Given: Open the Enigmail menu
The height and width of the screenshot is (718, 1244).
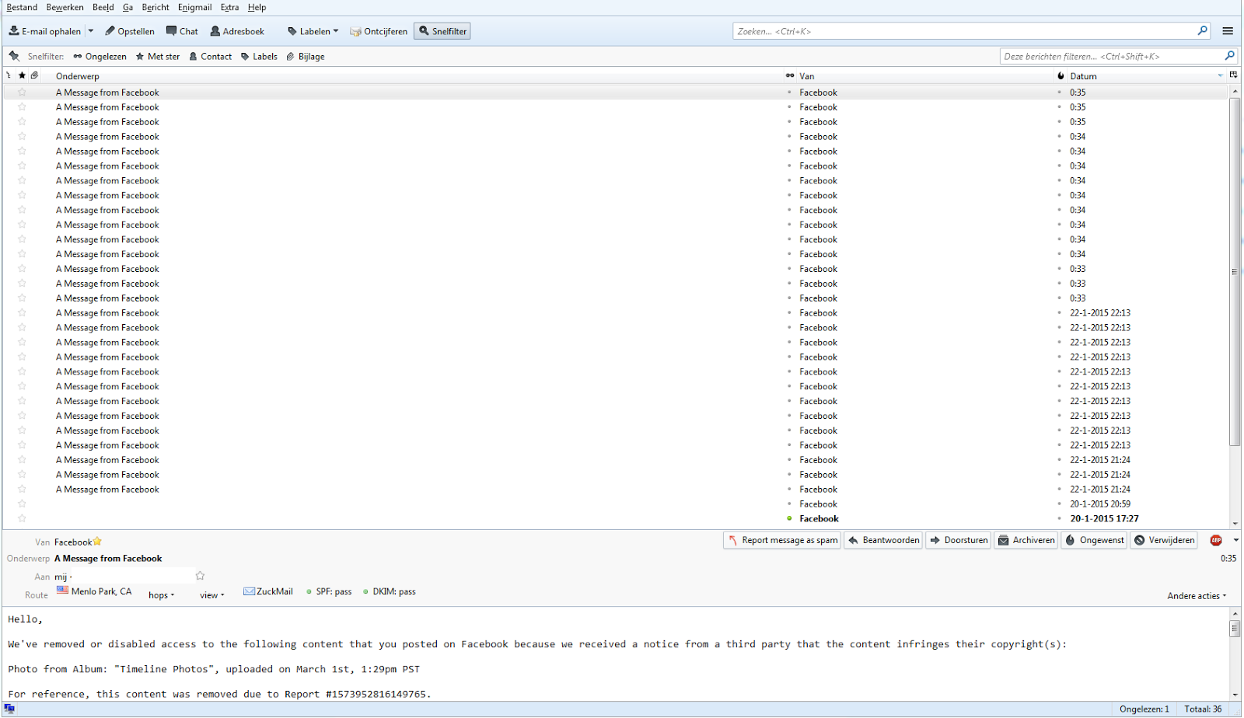Looking at the screenshot, I should point(195,7).
